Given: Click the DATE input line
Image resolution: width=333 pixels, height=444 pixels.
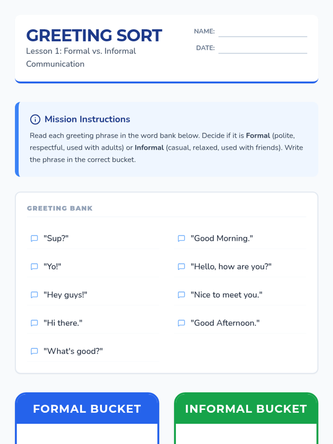Looking at the screenshot, I should pyautogui.click(x=263, y=49).
